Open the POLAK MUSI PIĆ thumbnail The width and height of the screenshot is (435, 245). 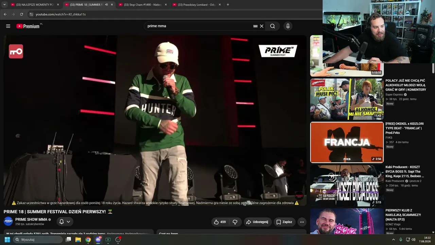tap(347, 99)
